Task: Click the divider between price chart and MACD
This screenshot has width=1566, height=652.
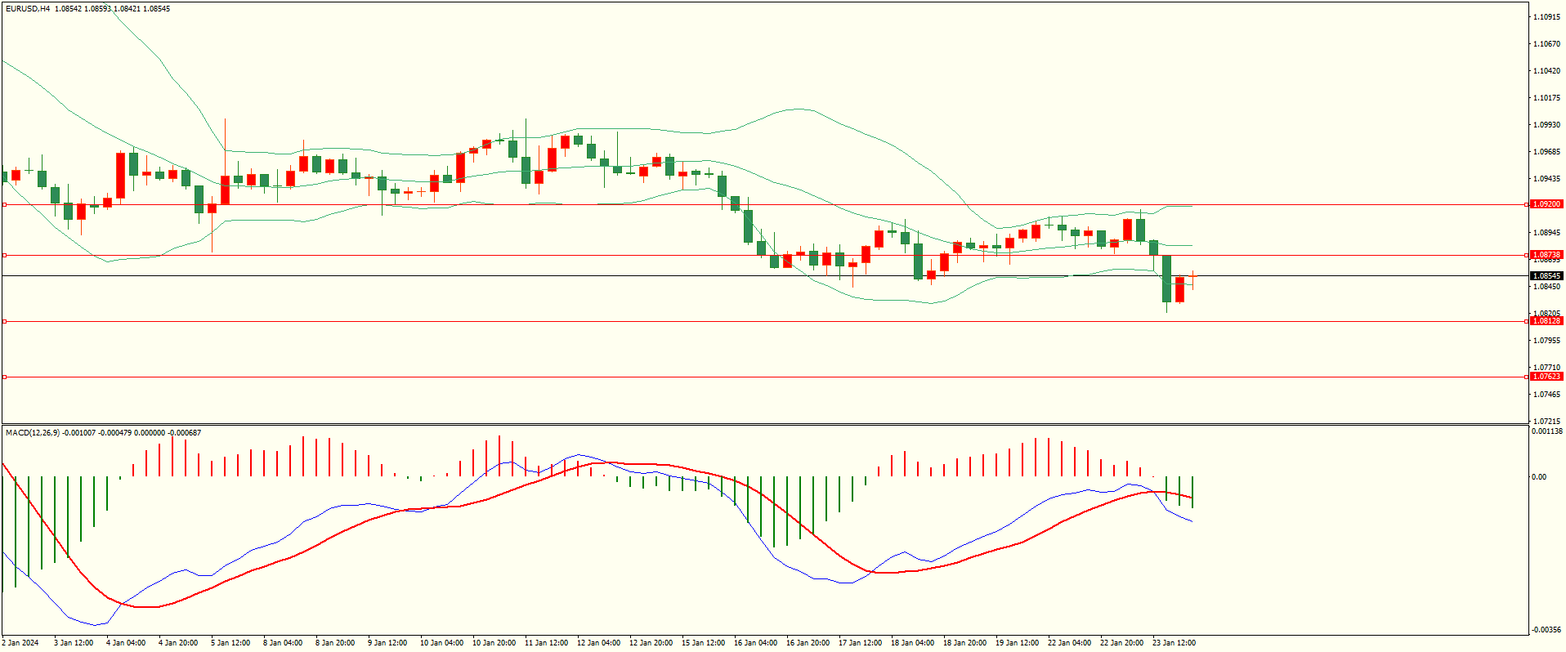Action: coord(764,424)
